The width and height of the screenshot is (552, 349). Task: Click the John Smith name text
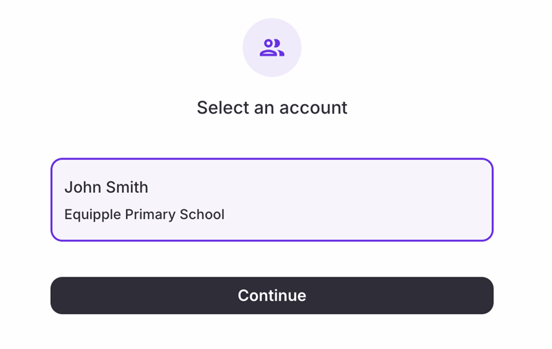click(x=106, y=187)
